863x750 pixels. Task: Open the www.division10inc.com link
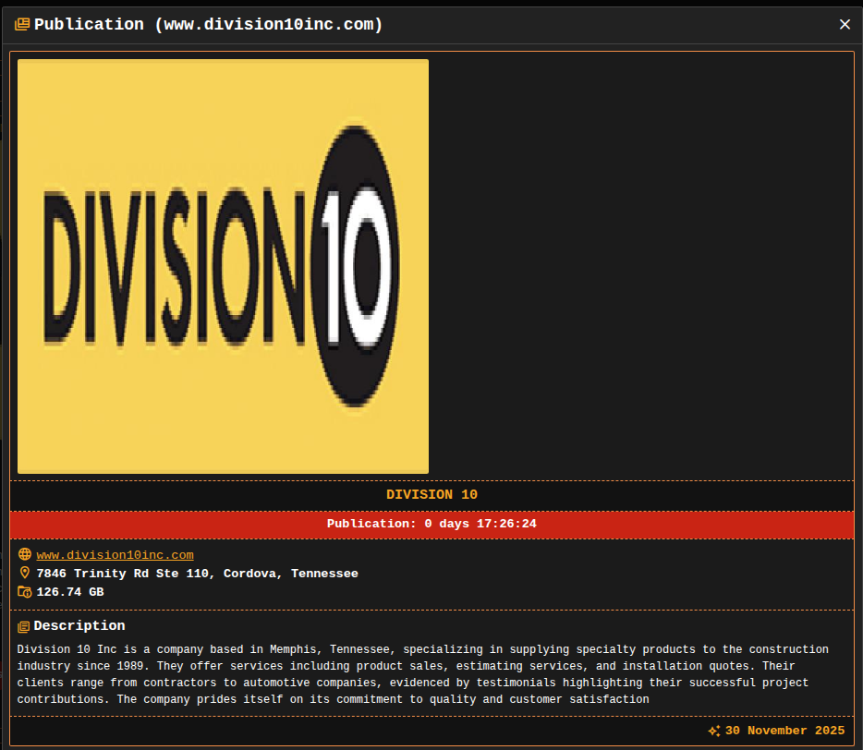click(x=115, y=555)
